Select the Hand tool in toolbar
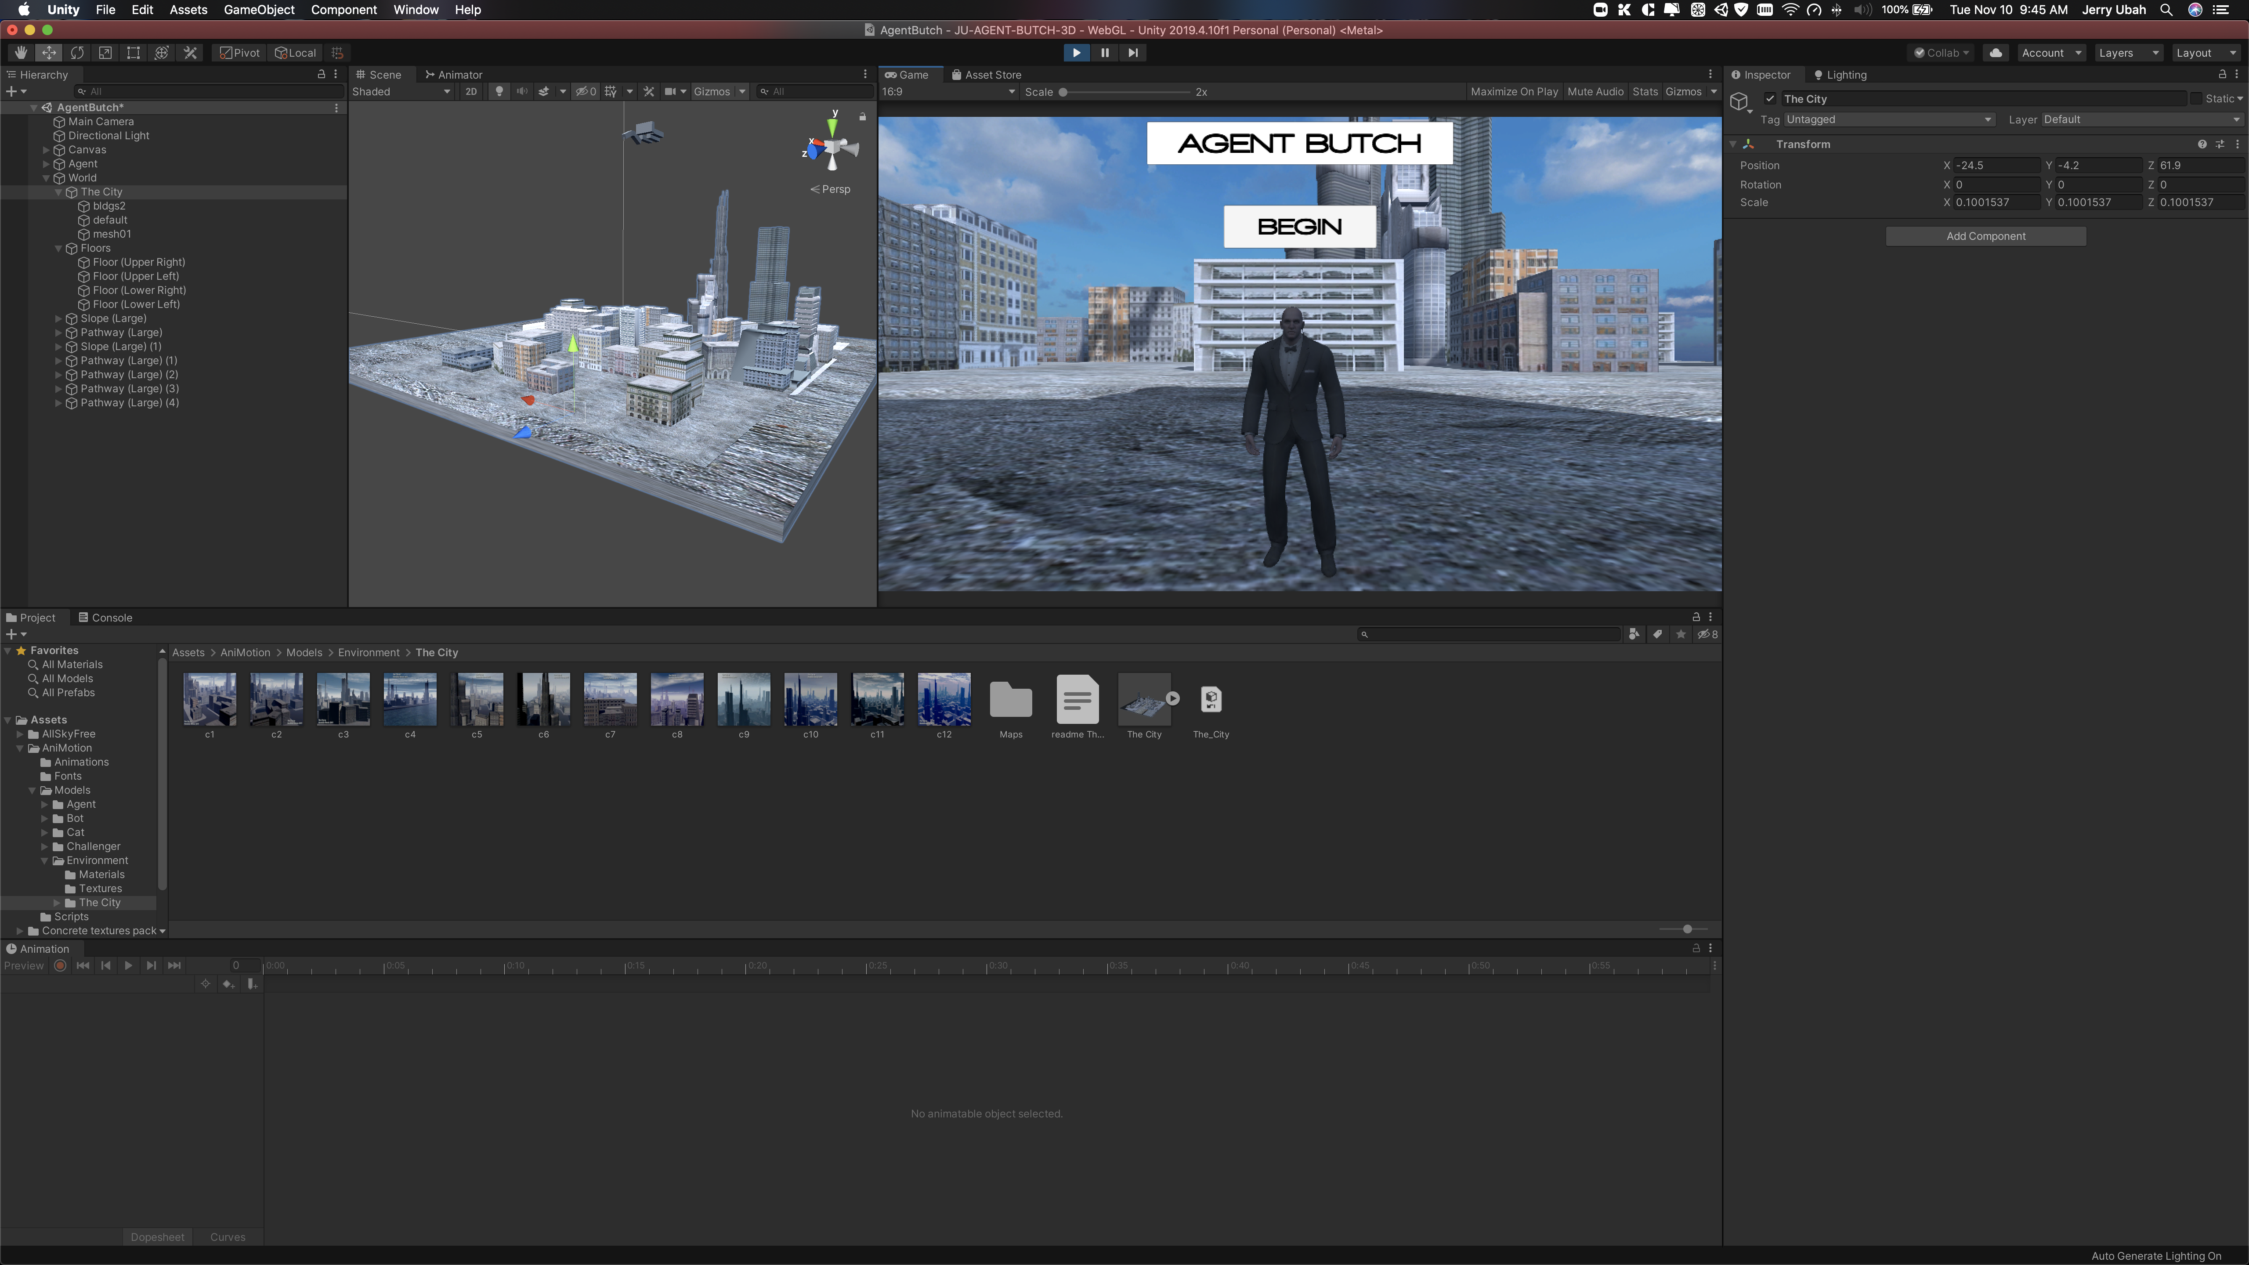The image size is (2249, 1265). 20,52
